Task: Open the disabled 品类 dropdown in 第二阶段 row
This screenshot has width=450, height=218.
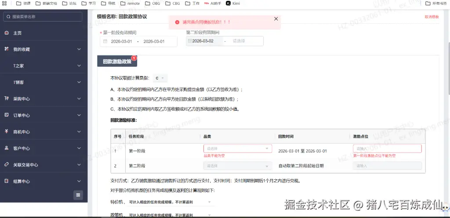Action: pyautogui.click(x=238, y=166)
